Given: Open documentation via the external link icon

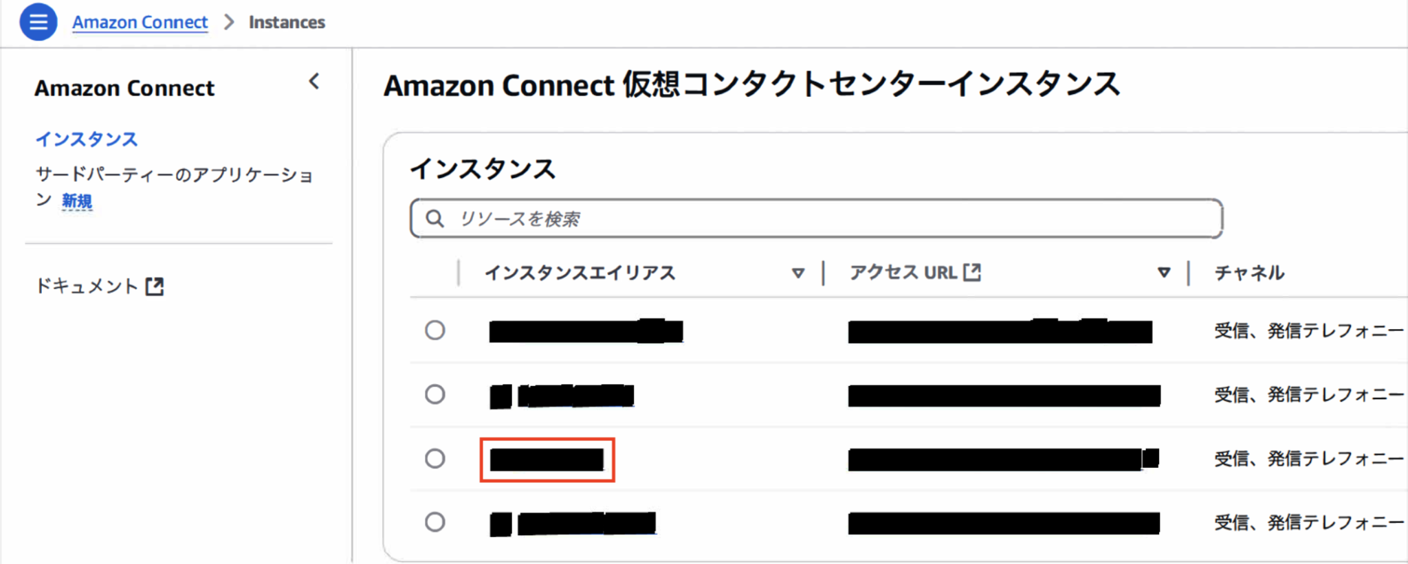Looking at the screenshot, I should [155, 286].
